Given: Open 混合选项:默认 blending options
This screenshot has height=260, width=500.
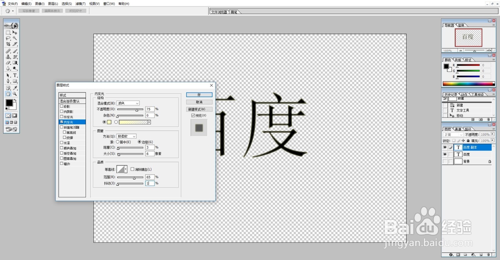Looking at the screenshot, I should (x=72, y=101).
